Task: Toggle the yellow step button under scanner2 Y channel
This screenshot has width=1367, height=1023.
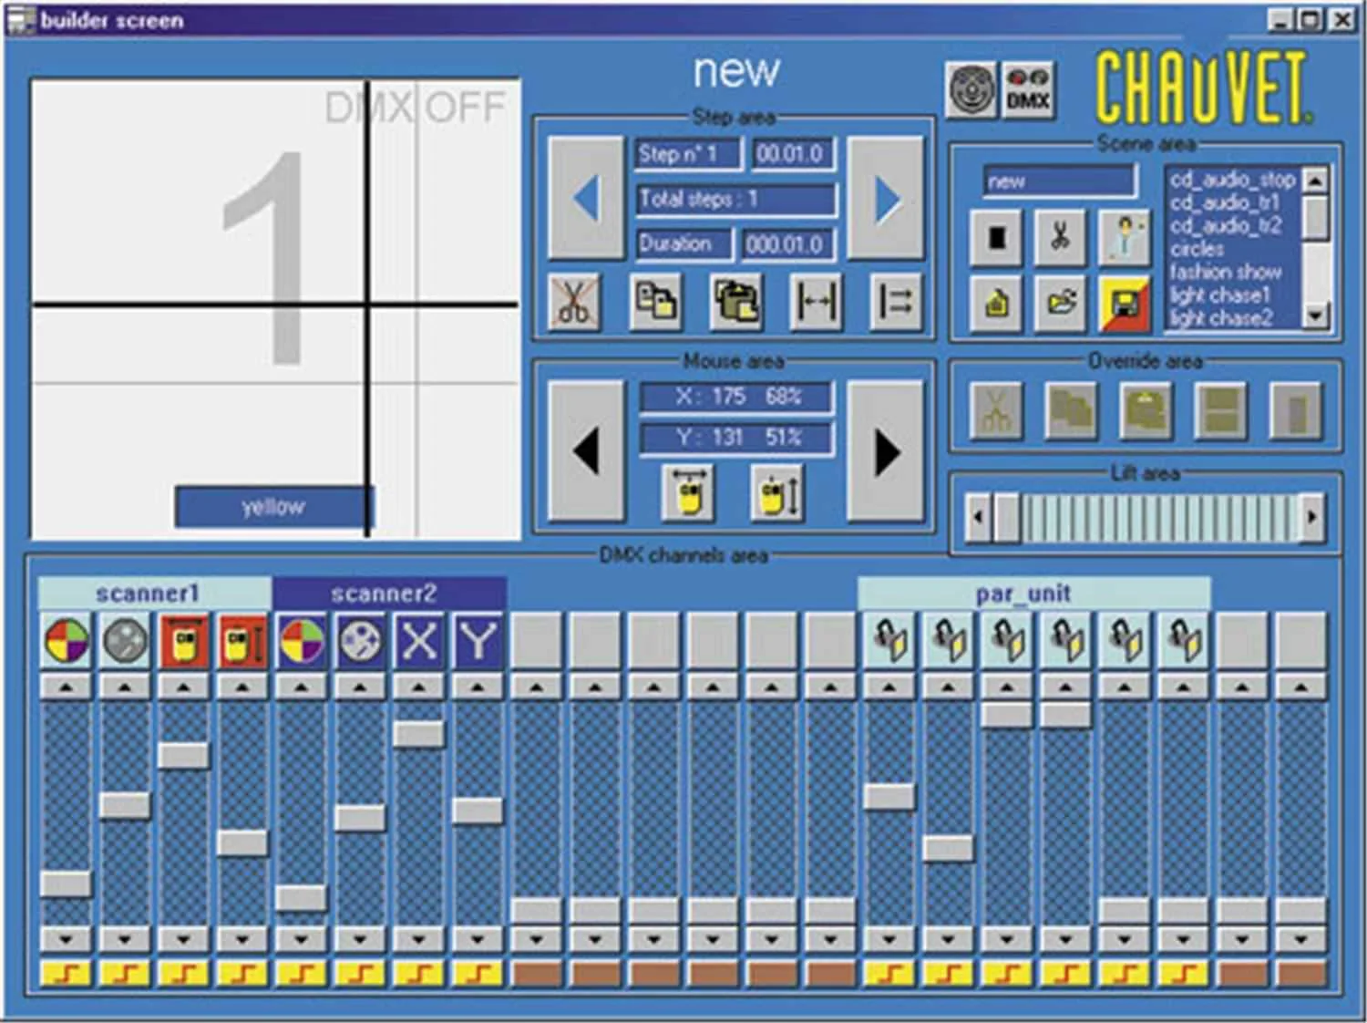Action: pos(478,973)
